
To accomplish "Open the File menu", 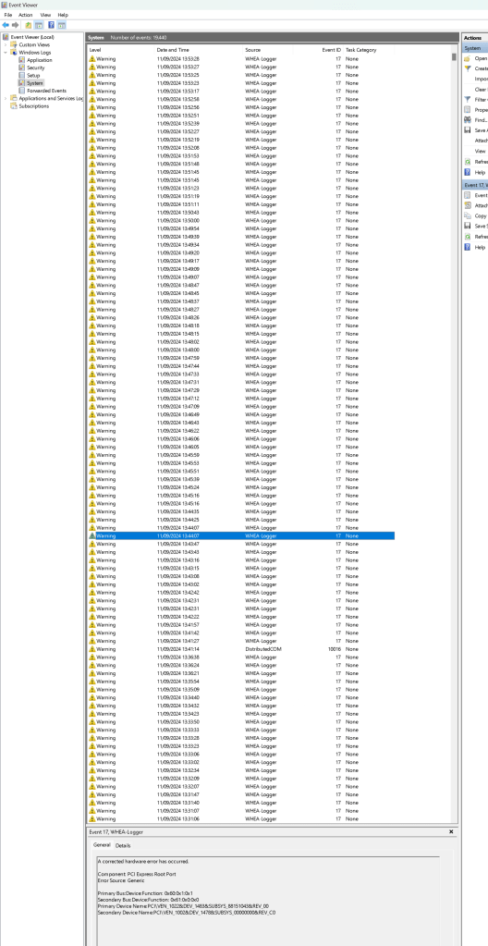I will pos(7,15).
